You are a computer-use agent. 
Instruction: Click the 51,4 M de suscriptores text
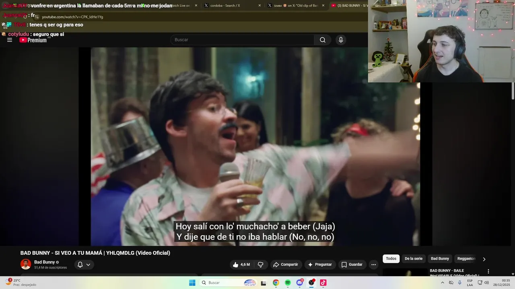50,267
